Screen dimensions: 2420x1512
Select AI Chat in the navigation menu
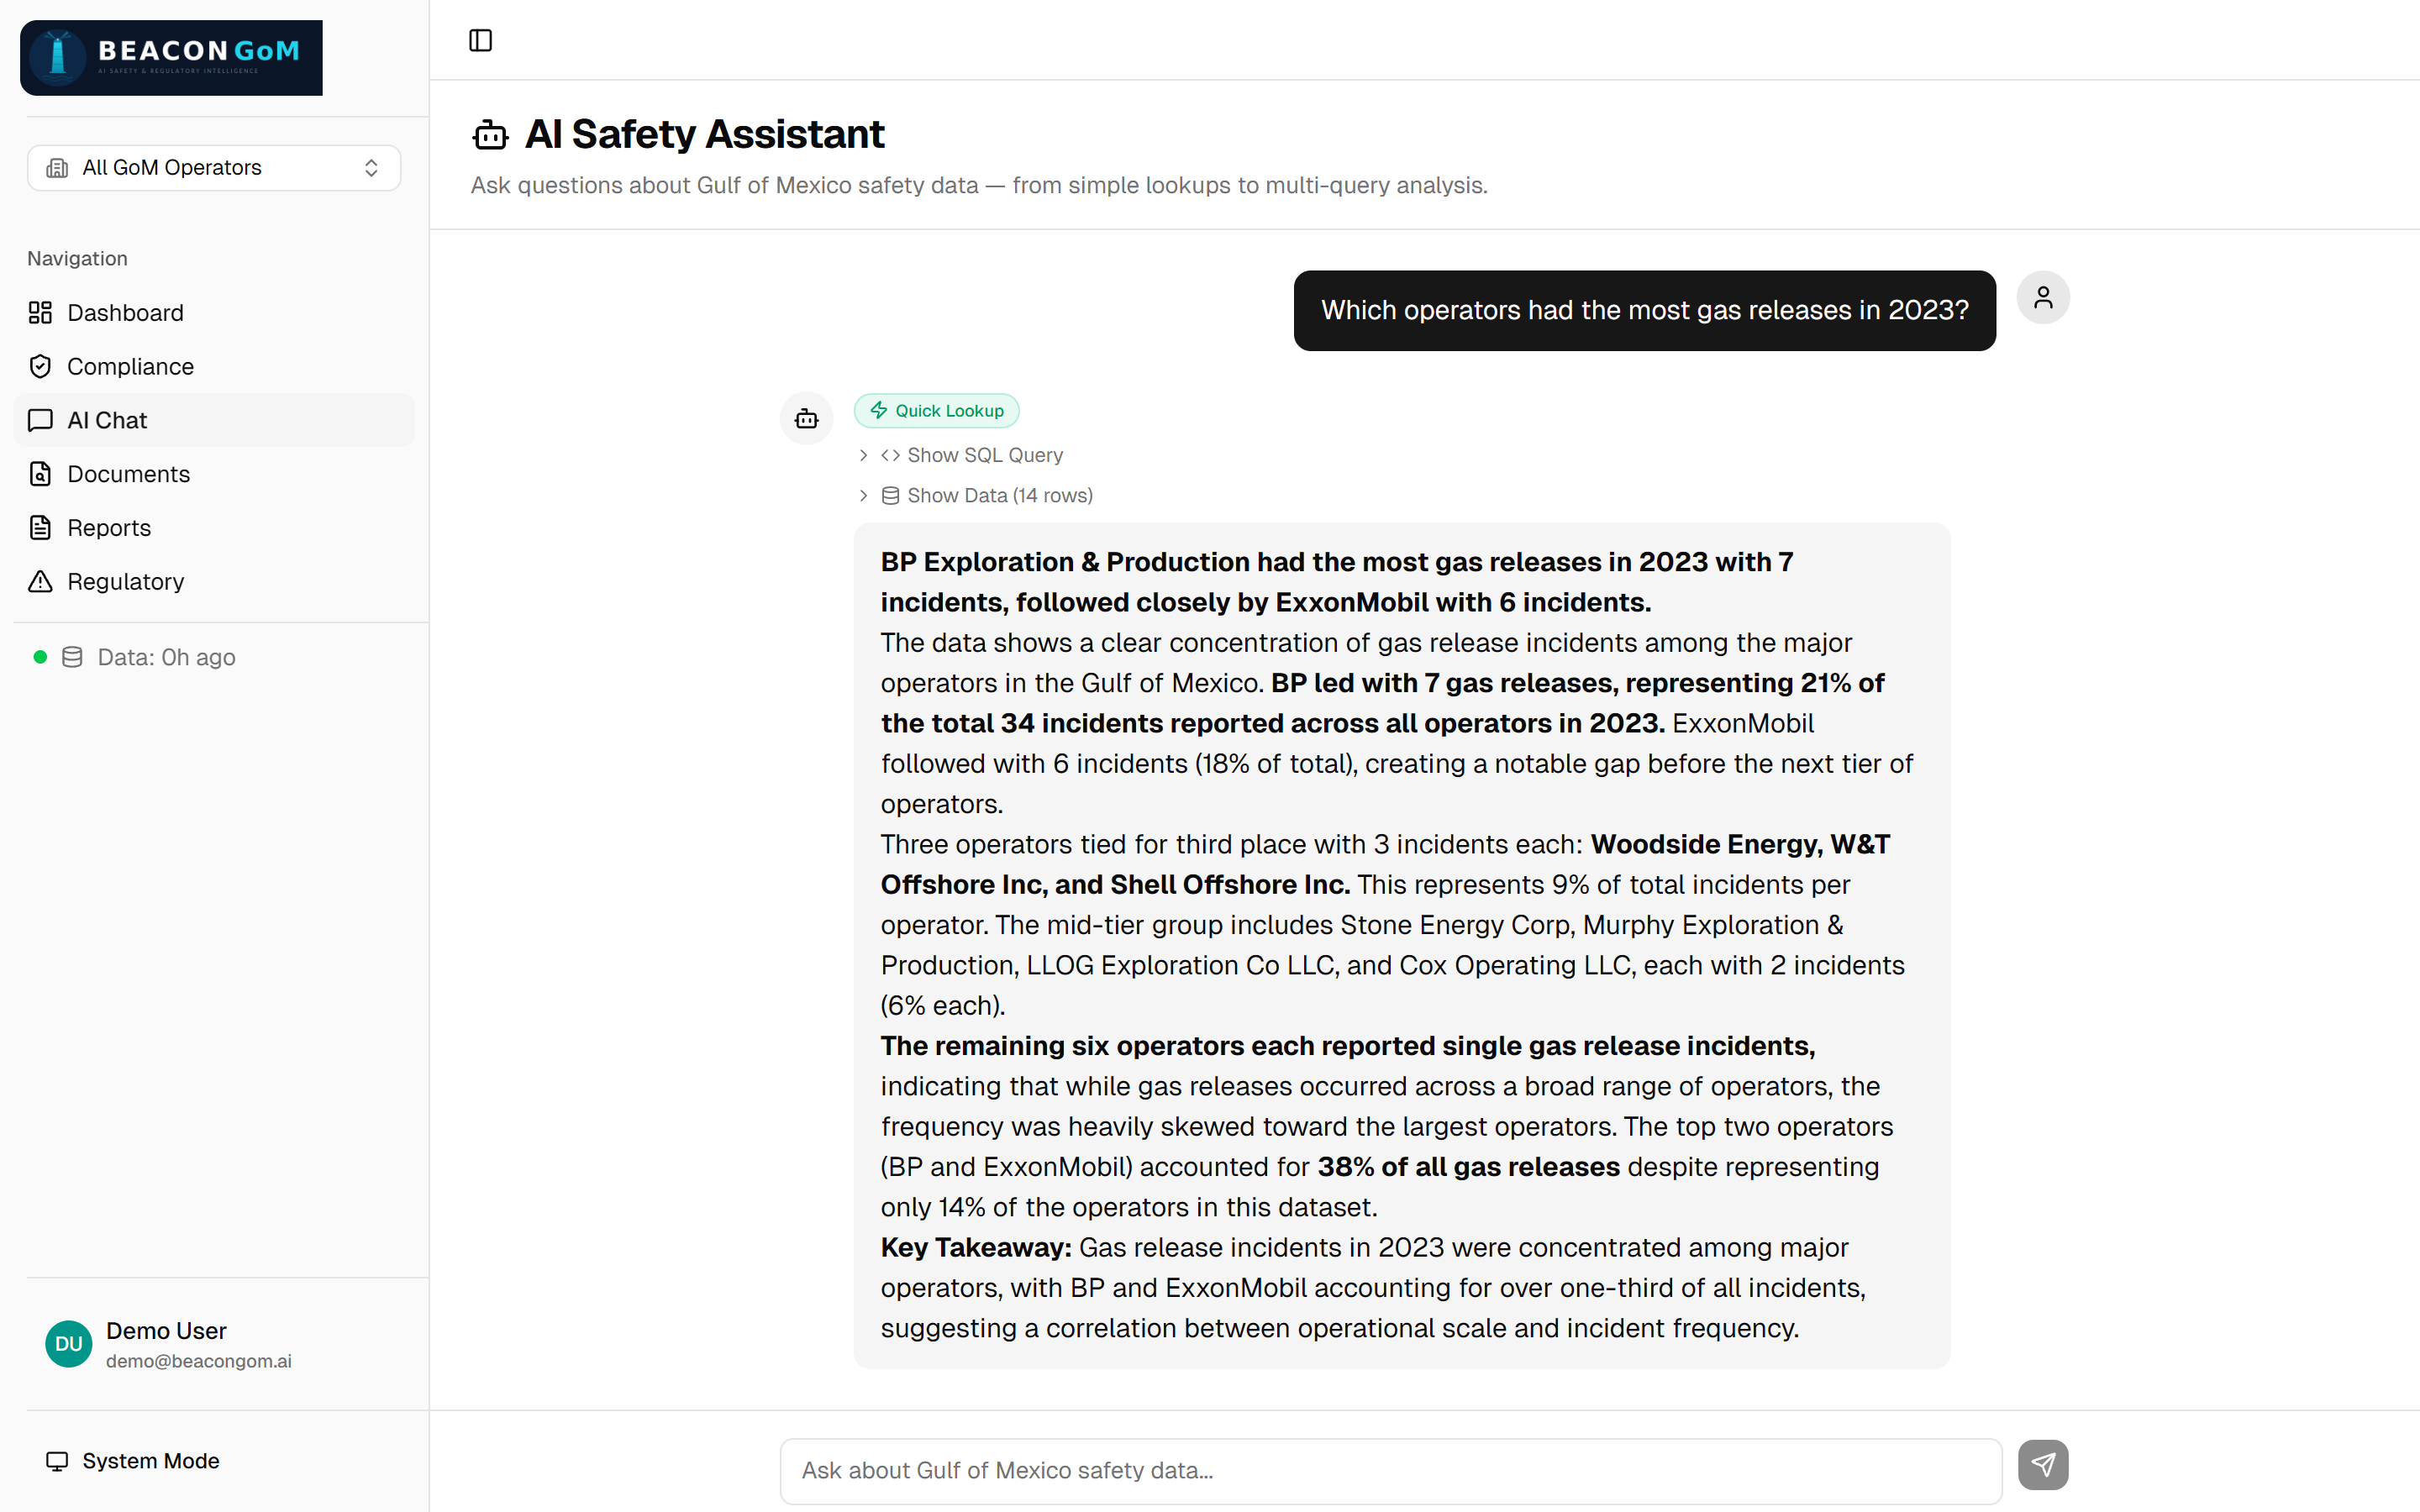(x=107, y=420)
